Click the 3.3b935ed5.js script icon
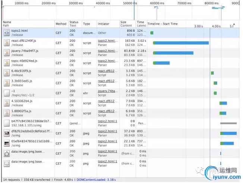This screenshot has height=183, width=243. tap(7, 83)
